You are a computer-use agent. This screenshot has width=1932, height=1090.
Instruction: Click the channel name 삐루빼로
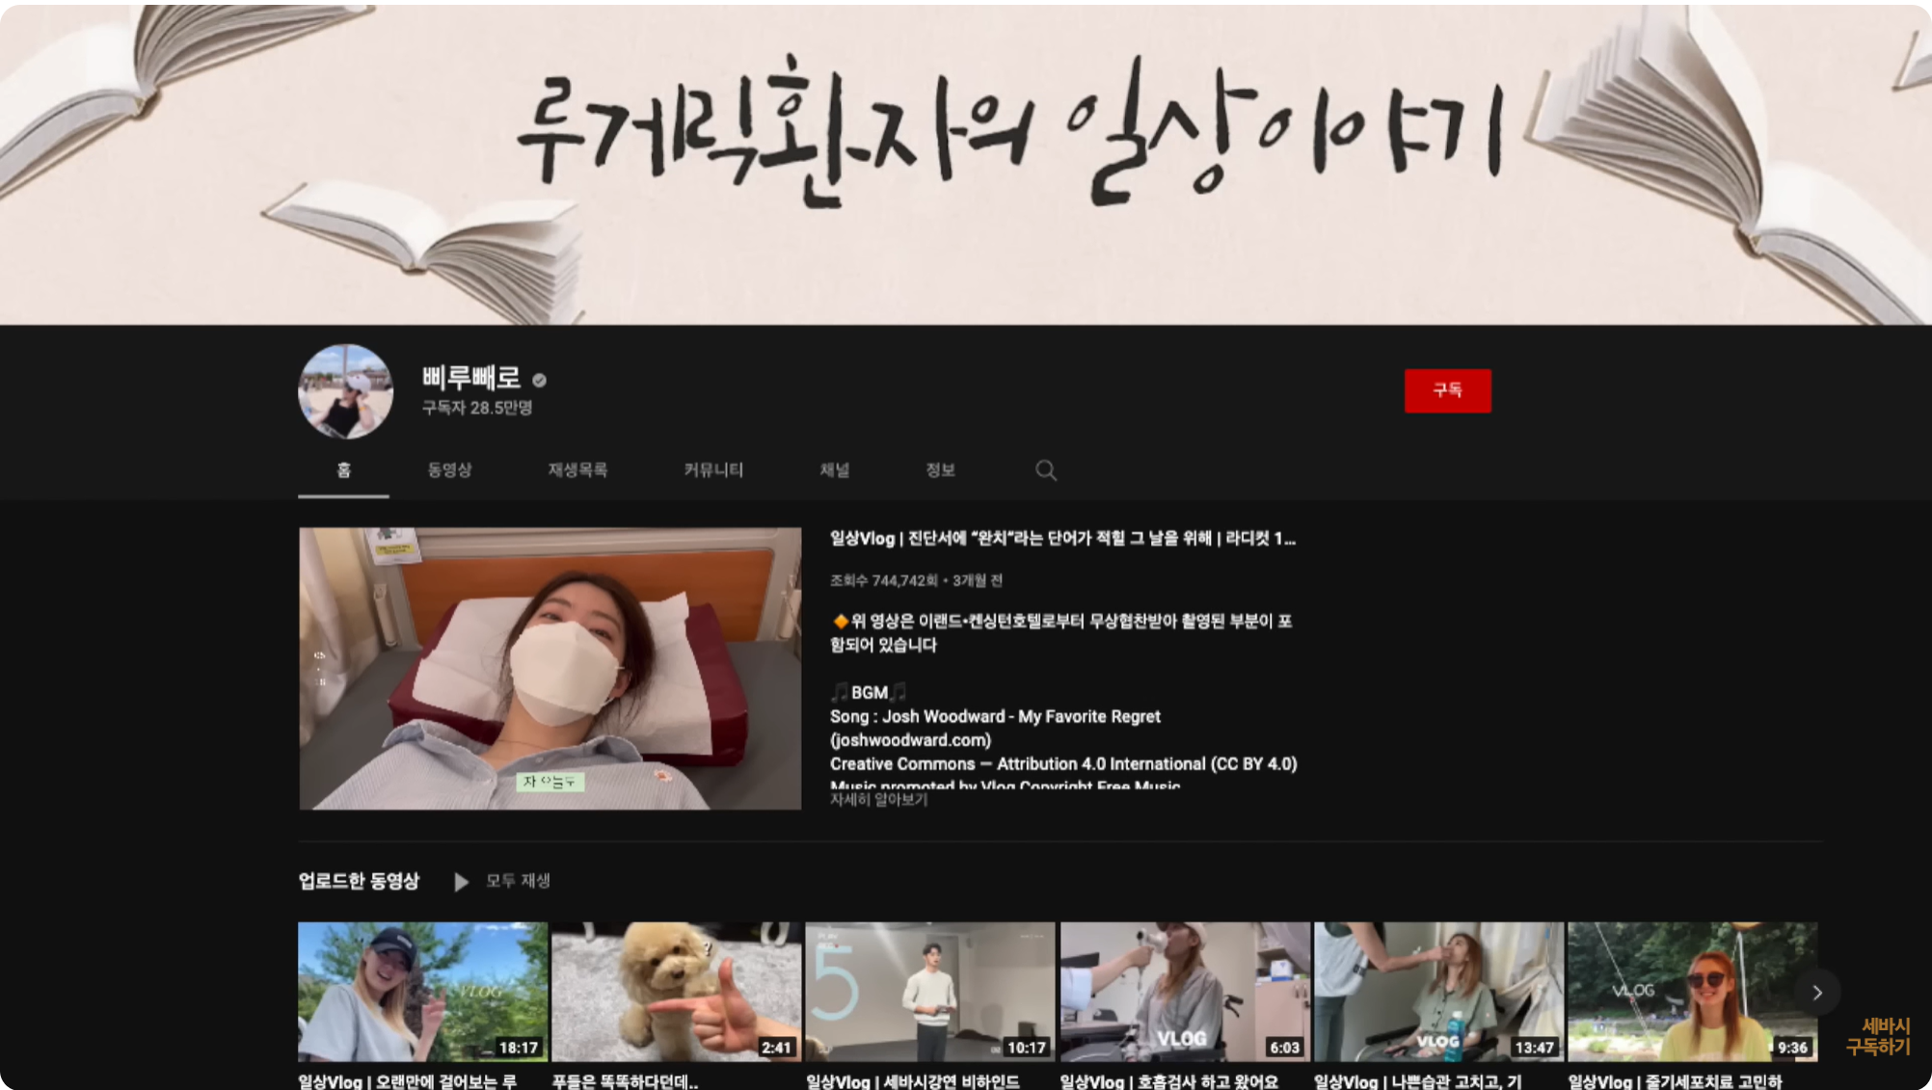pyautogui.click(x=471, y=378)
